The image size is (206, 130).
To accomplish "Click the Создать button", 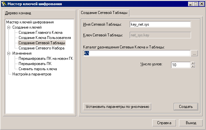I will [186, 107].
